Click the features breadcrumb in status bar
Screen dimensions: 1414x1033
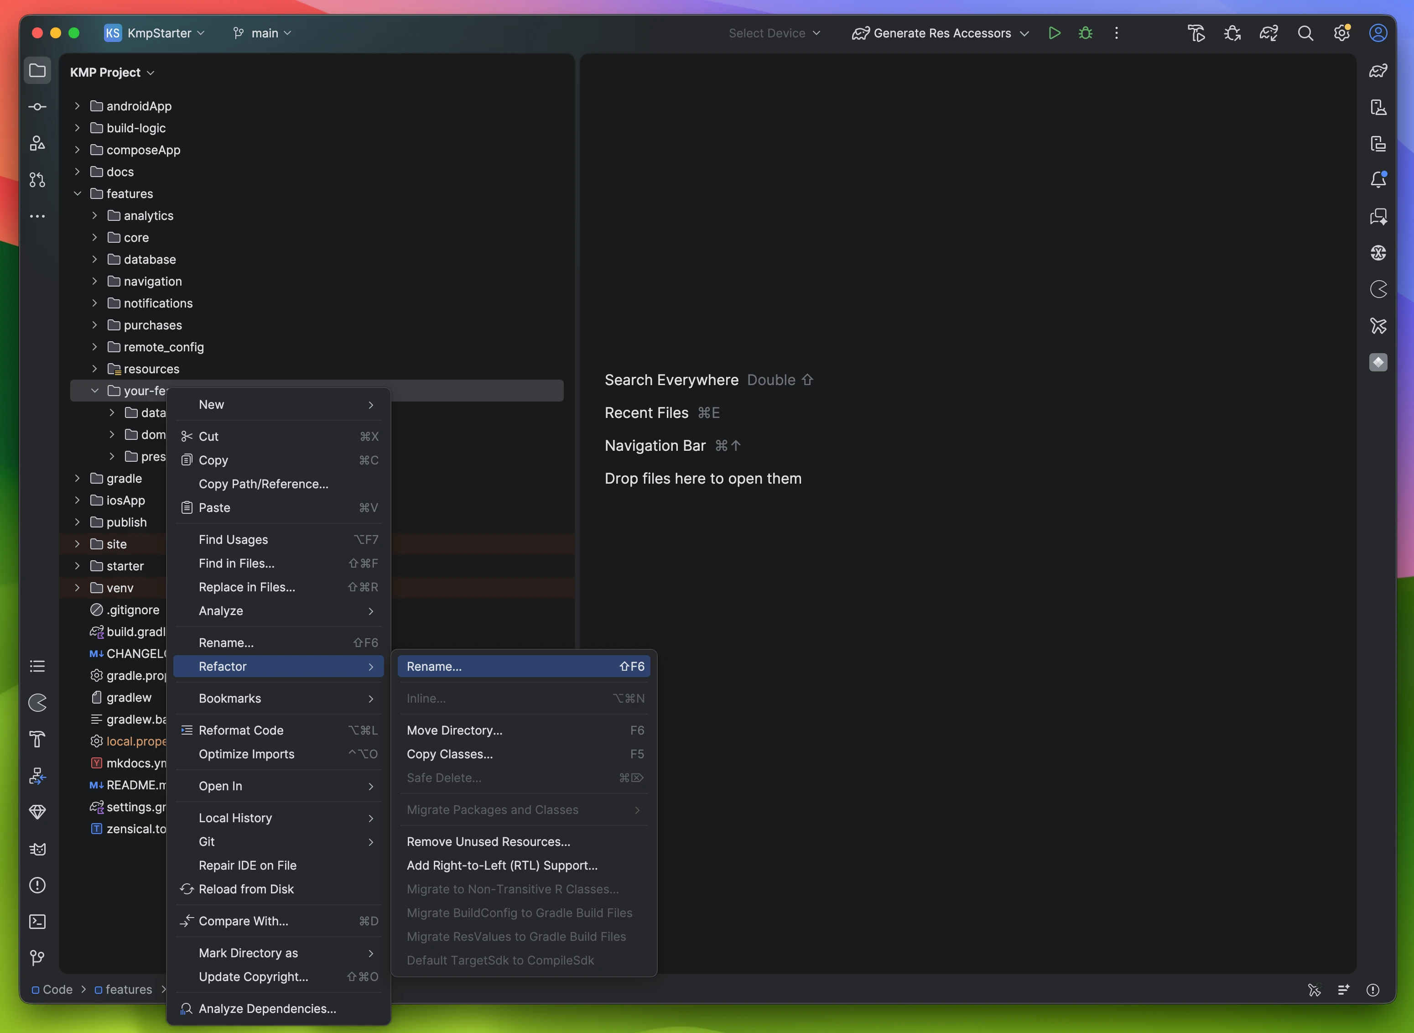pos(123,990)
